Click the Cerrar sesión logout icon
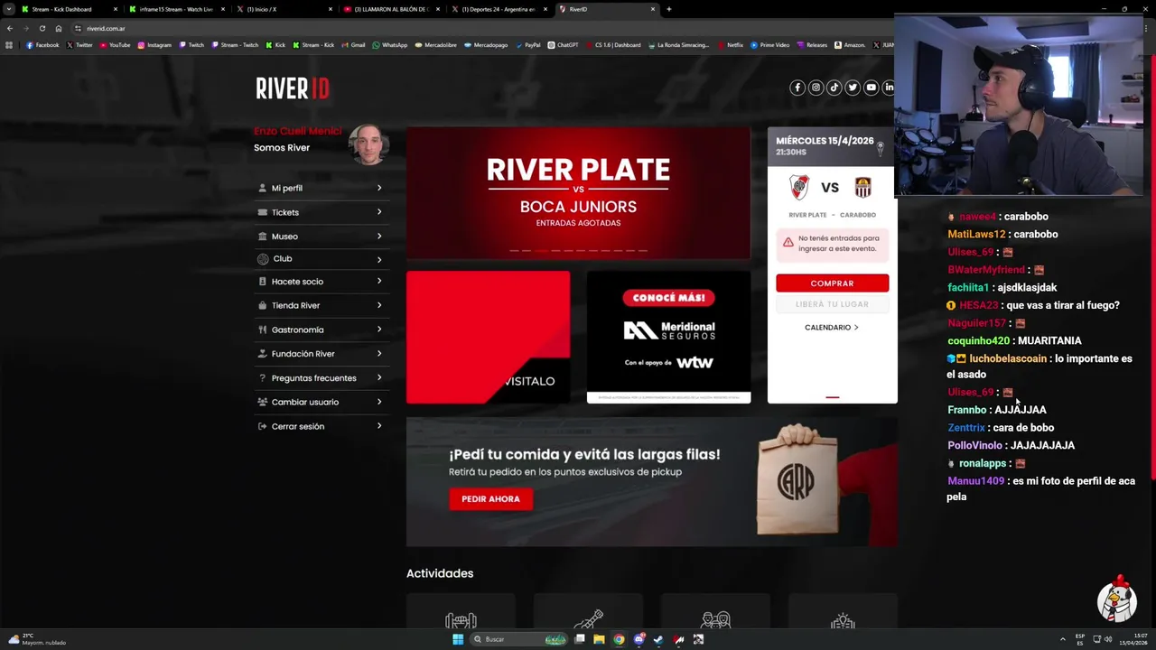The height and width of the screenshot is (650, 1156). tap(263, 426)
